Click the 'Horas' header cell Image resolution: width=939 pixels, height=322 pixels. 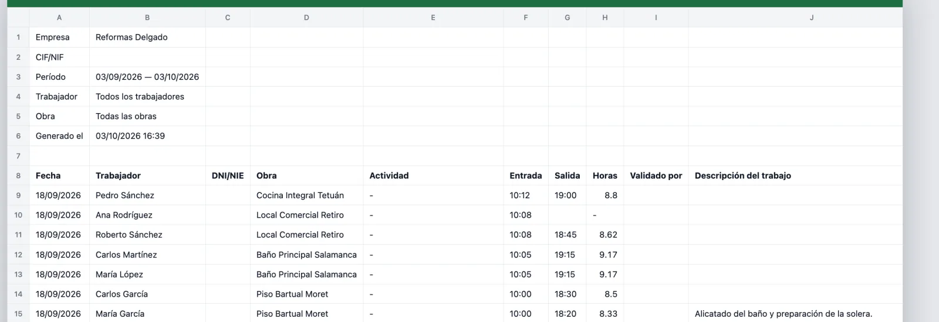605,175
